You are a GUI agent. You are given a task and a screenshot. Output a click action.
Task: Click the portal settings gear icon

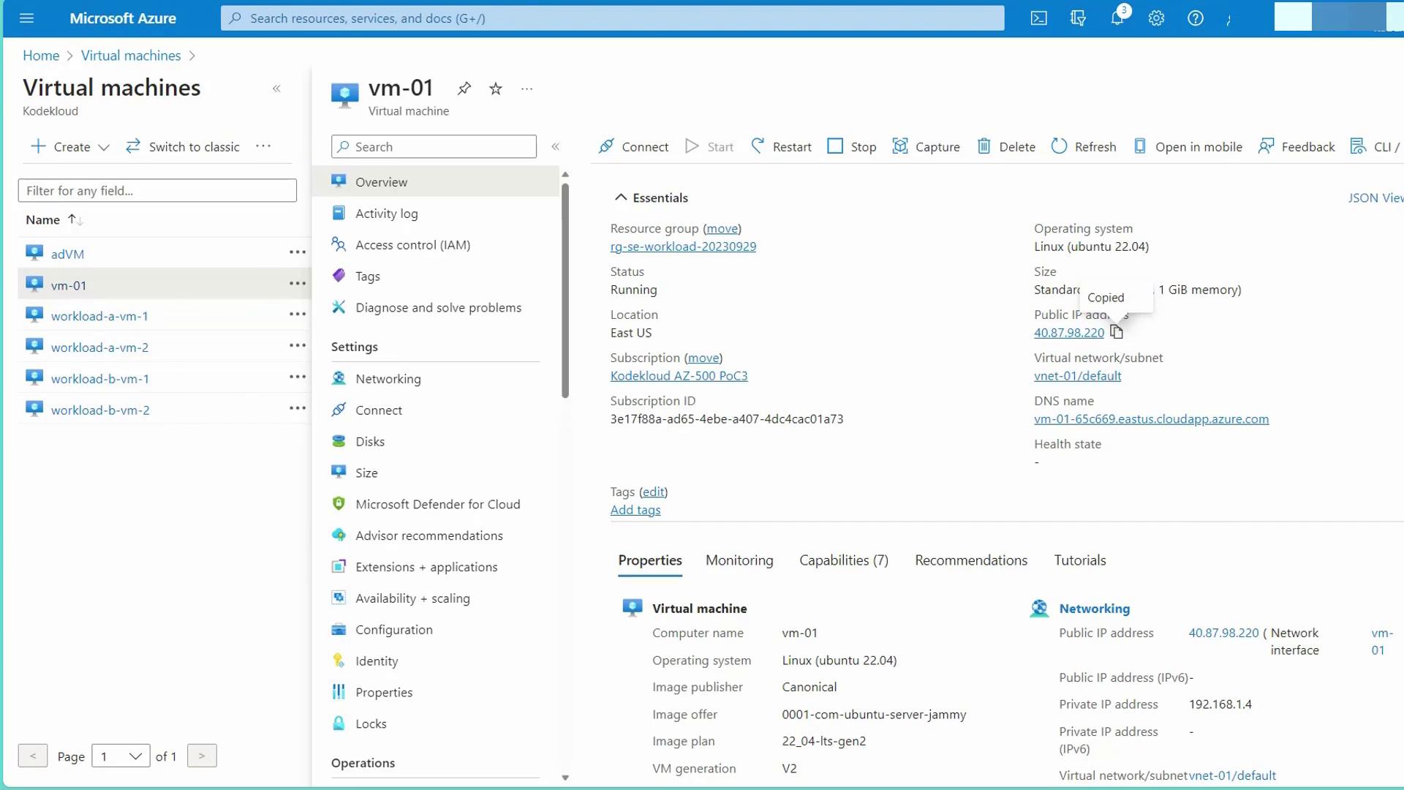coord(1156,18)
